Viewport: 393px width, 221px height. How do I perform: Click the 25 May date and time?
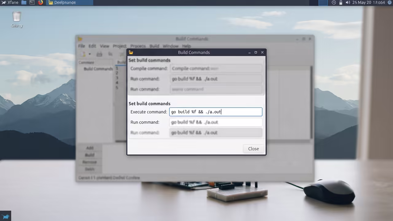(368, 2)
